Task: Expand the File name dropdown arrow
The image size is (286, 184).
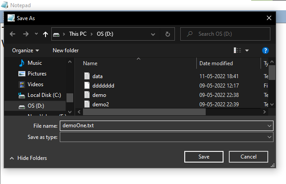Action: [269, 126]
